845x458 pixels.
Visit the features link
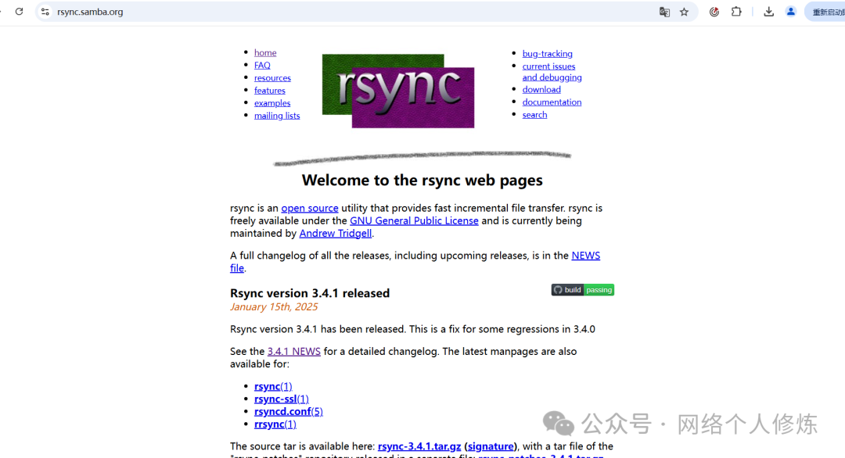click(269, 91)
